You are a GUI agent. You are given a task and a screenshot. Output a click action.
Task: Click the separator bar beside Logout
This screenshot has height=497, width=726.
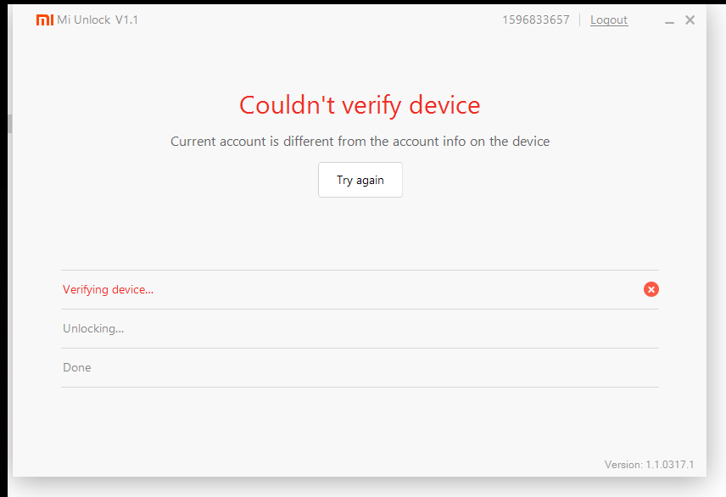coord(580,20)
